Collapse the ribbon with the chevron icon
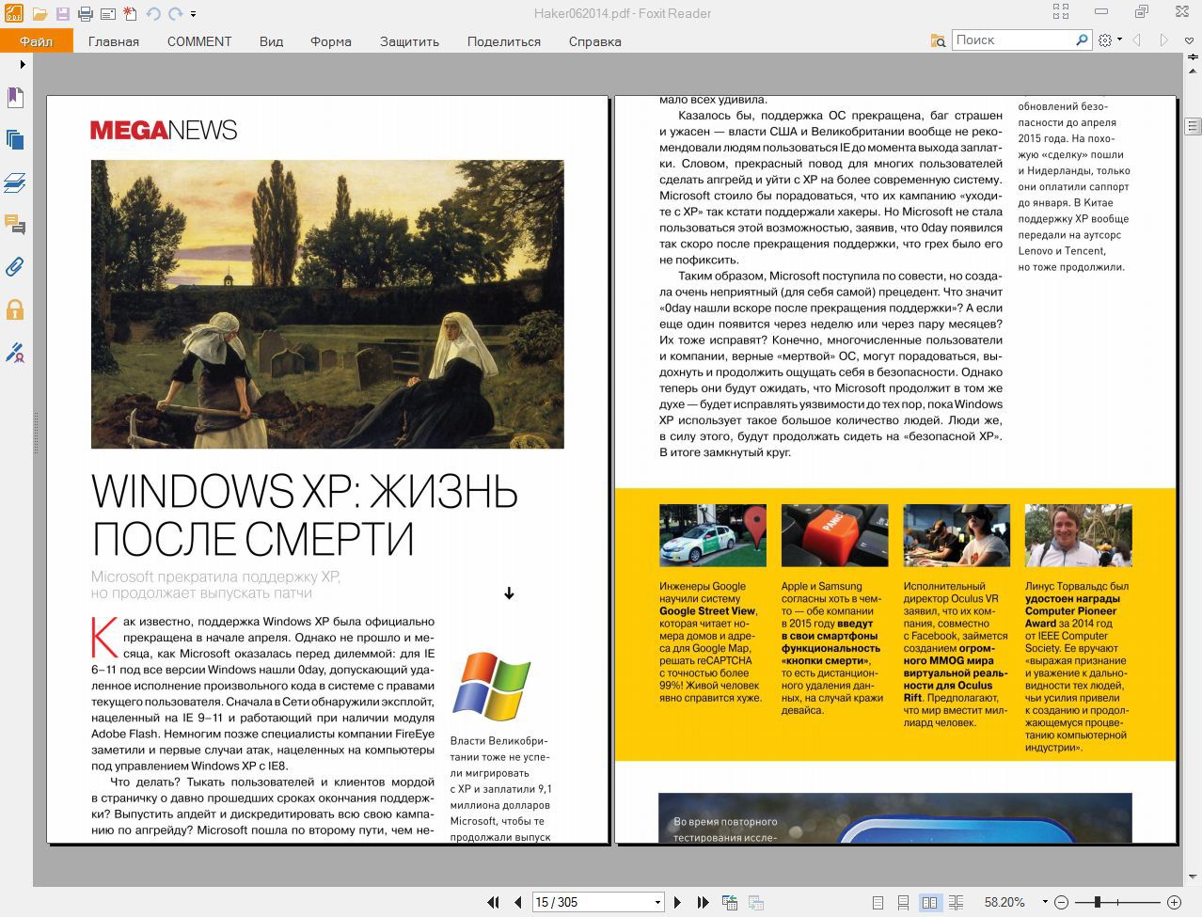The width and height of the screenshot is (1202, 917). [1190, 40]
